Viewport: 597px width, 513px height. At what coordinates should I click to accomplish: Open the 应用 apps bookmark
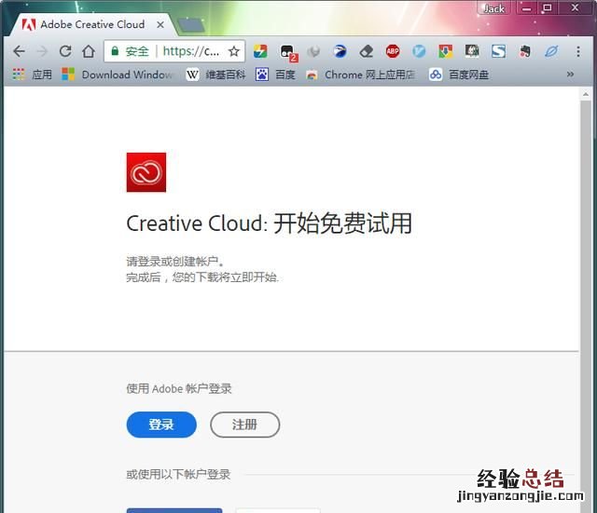[32, 74]
